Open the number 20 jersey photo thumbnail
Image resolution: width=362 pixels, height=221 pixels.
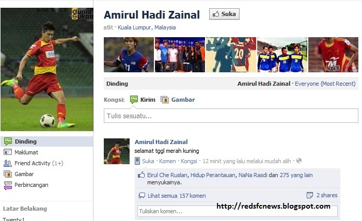[231, 55]
